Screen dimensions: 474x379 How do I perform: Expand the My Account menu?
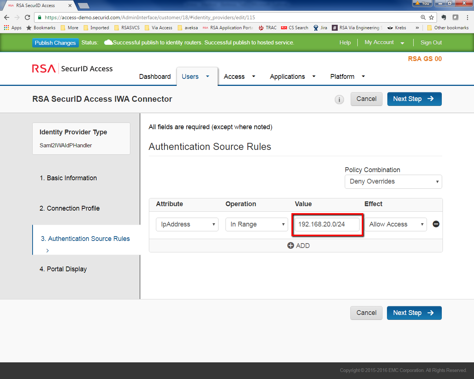click(x=384, y=42)
